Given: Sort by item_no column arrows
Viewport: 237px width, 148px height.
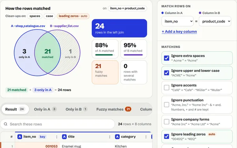Looking at the screenshot, I should pos(56,137).
